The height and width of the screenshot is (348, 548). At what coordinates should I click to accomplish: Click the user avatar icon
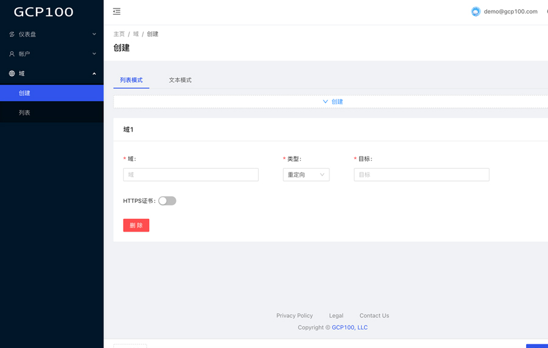tap(476, 12)
